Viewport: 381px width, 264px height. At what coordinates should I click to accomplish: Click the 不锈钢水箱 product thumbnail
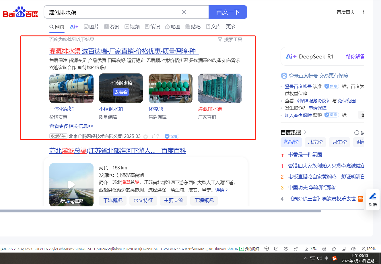pos(121,88)
